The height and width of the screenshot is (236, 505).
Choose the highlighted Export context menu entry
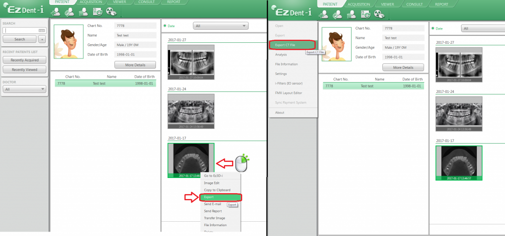(220, 197)
